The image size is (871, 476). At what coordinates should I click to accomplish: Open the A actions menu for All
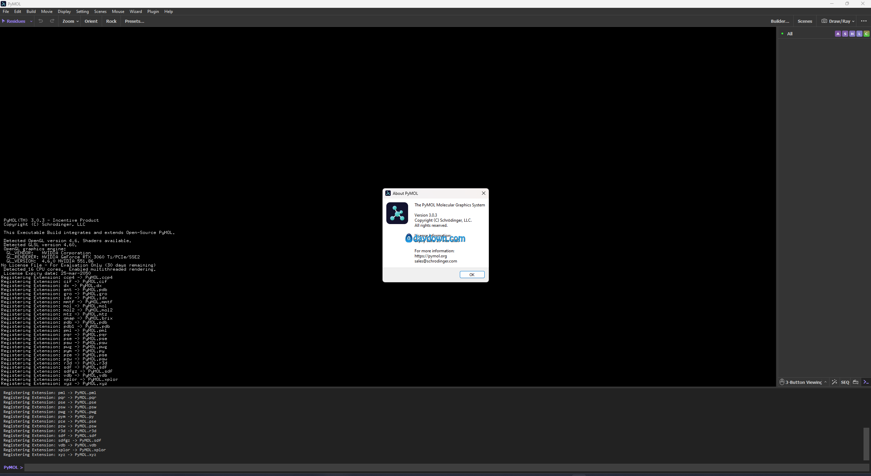[x=838, y=34]
